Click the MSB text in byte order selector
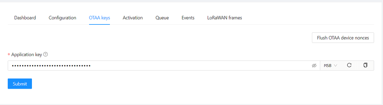This screenshot has width=383, height=105. tap(327, 66)
